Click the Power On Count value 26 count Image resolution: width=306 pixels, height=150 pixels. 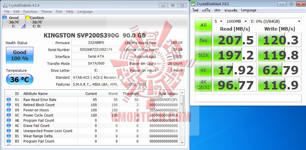[x=171, y=63]
